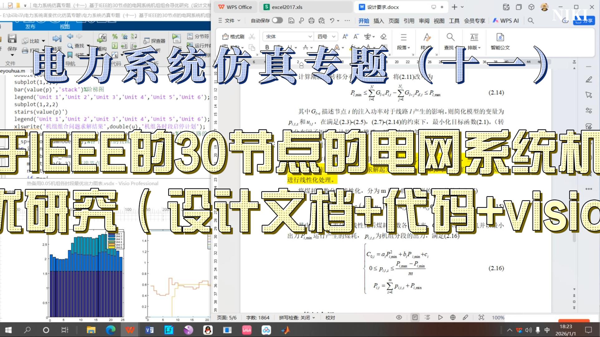Screen dimensions: 600x337
Task: Toggle spell check 拼写检查 status
Action: click(297, 318)
